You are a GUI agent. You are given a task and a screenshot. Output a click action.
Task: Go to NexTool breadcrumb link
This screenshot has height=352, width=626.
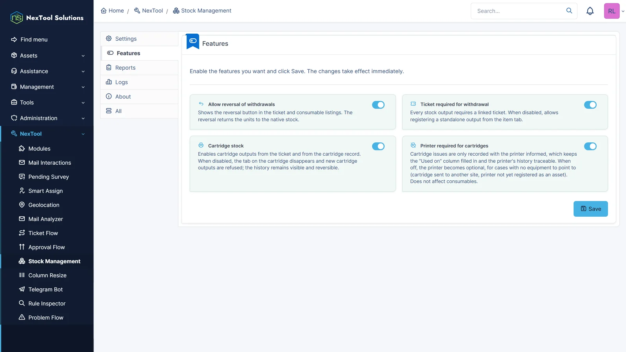[149, 11]
